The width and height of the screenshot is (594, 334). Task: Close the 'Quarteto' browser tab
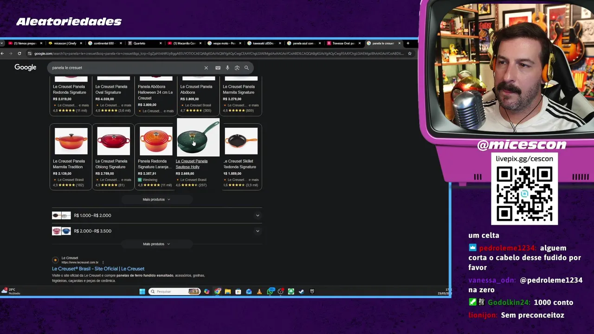click(161, 43)
